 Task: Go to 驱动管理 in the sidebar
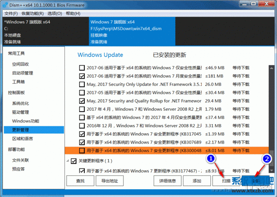21,112
